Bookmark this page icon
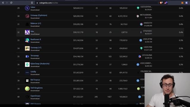190x107 pixels. pyautogui.click(x=32, y=3)
